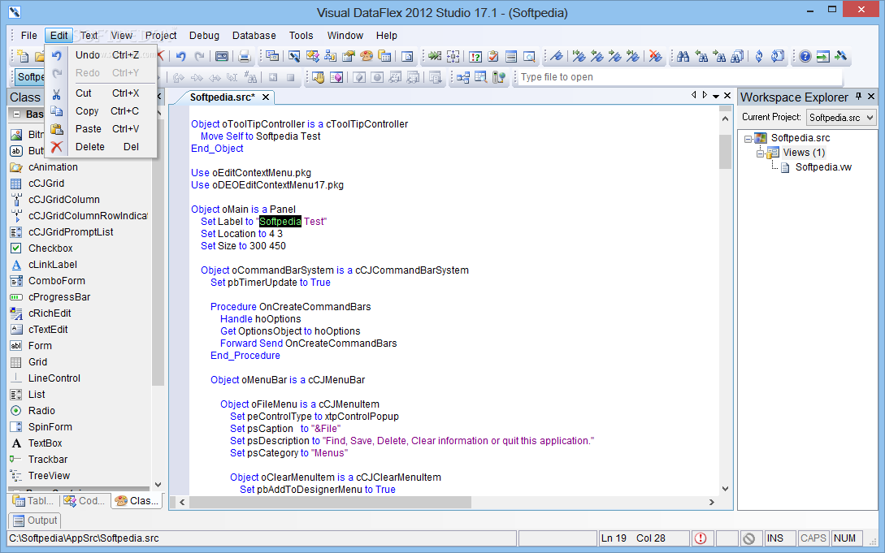
Task: Click the red and green '!?' toolbar icon
Action: [x=475, y=56]
